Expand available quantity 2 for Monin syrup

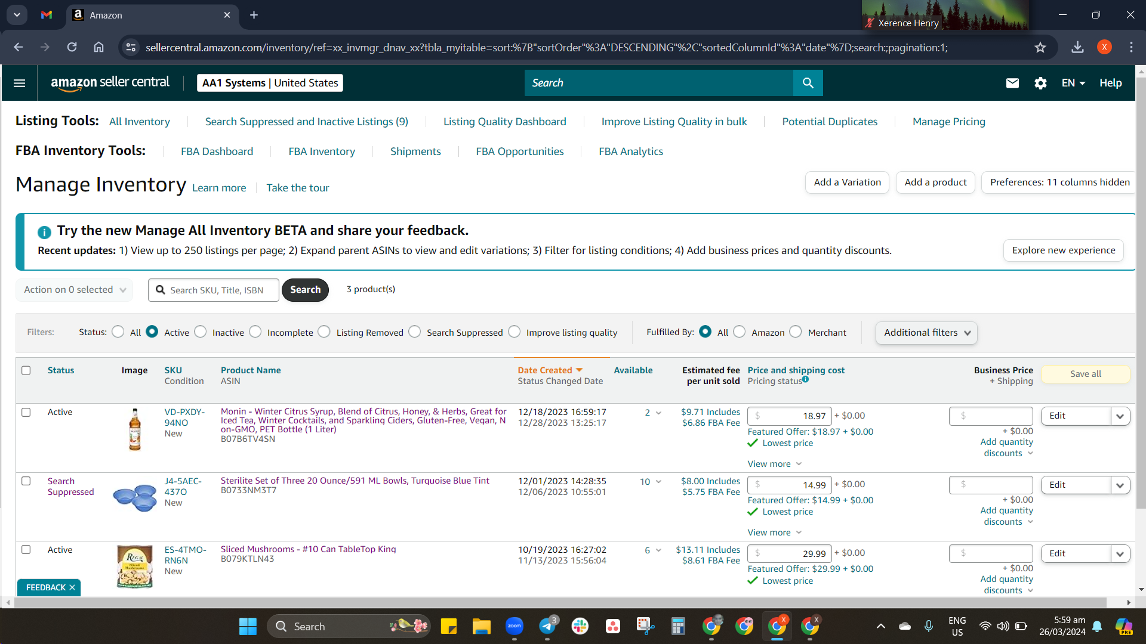tap(658, 413)
